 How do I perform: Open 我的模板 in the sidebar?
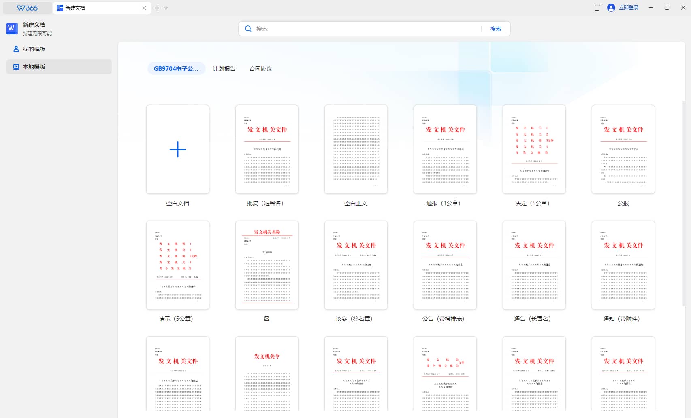tap(34, 49)
